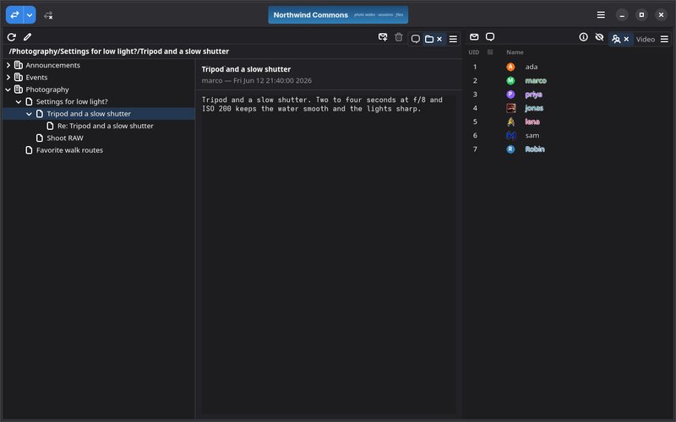Switch to the chat bubble tab
This screenshot has width=676, height=422.
416,39
